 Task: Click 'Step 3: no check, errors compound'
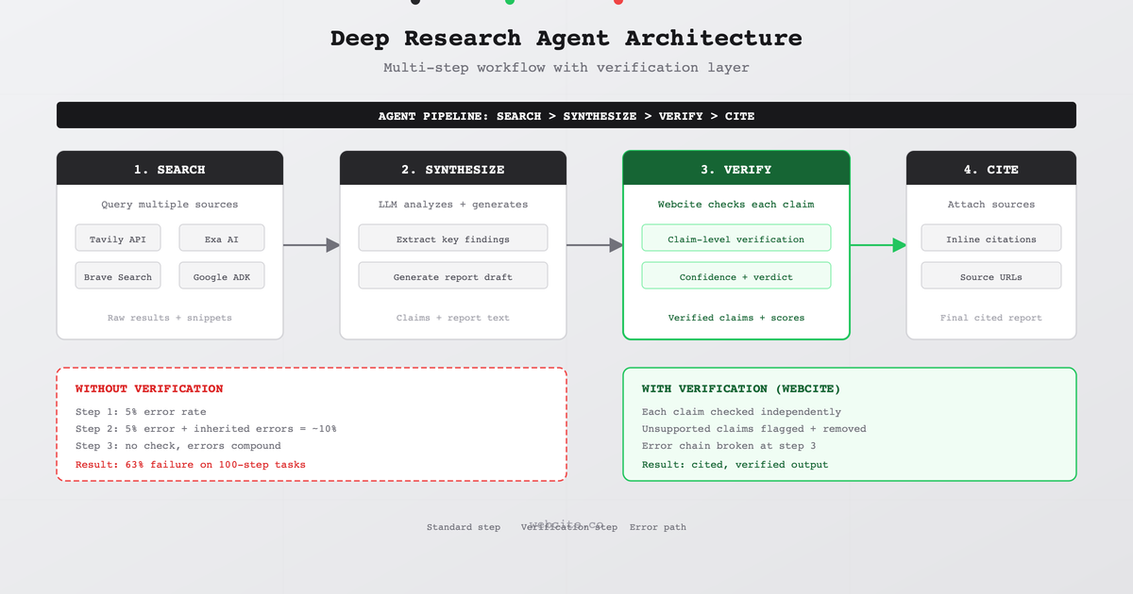[178, 446]
